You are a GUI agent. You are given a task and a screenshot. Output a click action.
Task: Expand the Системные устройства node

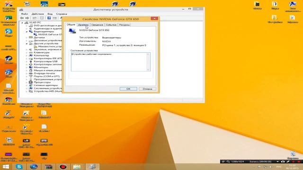27,88
